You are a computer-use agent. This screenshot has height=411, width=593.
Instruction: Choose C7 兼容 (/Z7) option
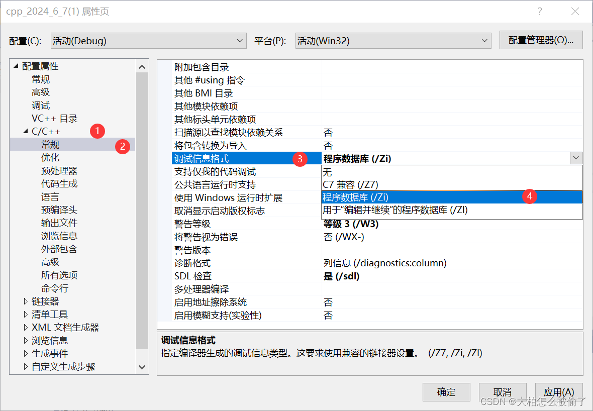coord(452,184)
